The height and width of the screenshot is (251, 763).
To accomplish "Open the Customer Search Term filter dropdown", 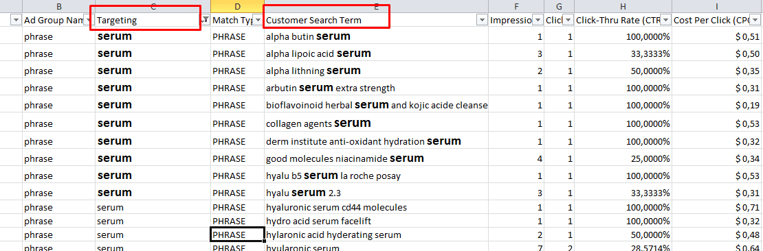I will pyautogui.click(x=483, y=20).
